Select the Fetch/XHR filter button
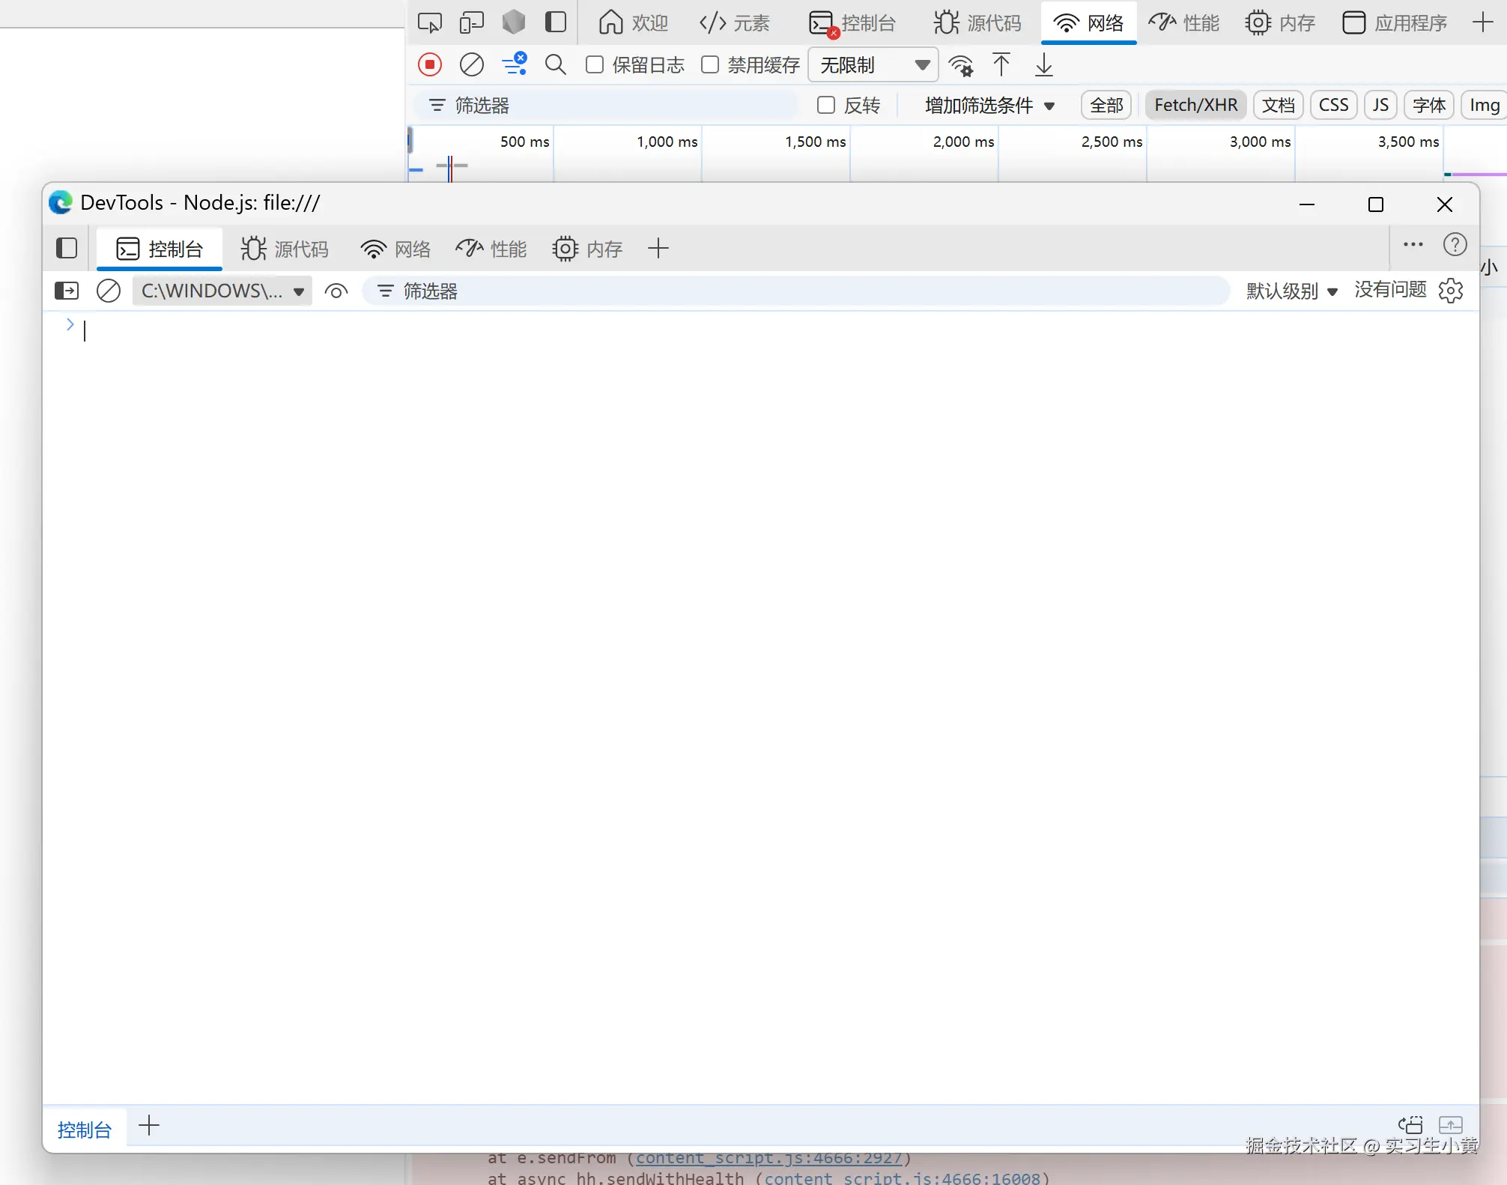 point(1195,105)
